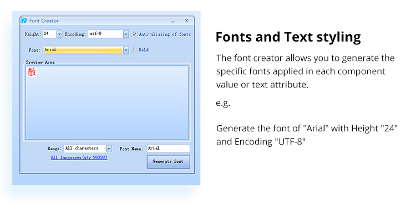Open the Range dropdown arrow
416x221 pixels.
109,148
